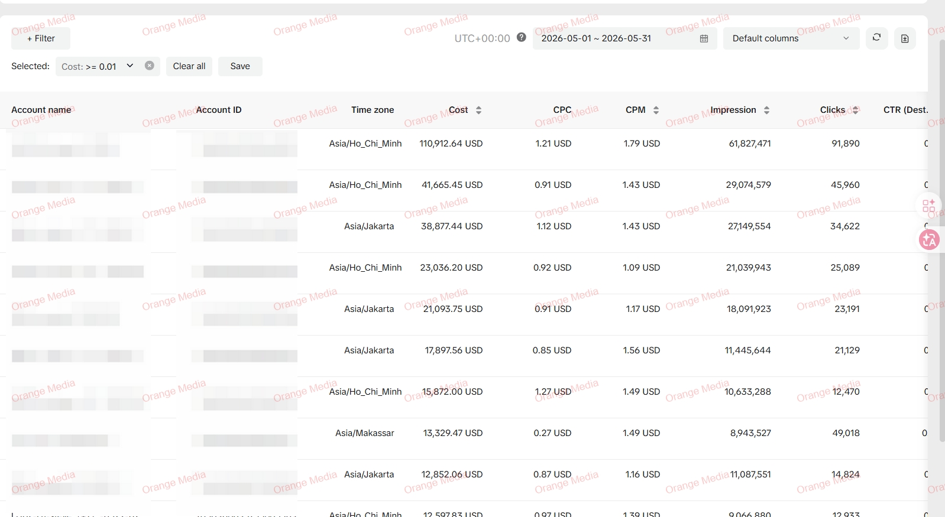Expand the Cost >= 0.01 filter dropdown
945x517 pixels.
coord(130,66)
